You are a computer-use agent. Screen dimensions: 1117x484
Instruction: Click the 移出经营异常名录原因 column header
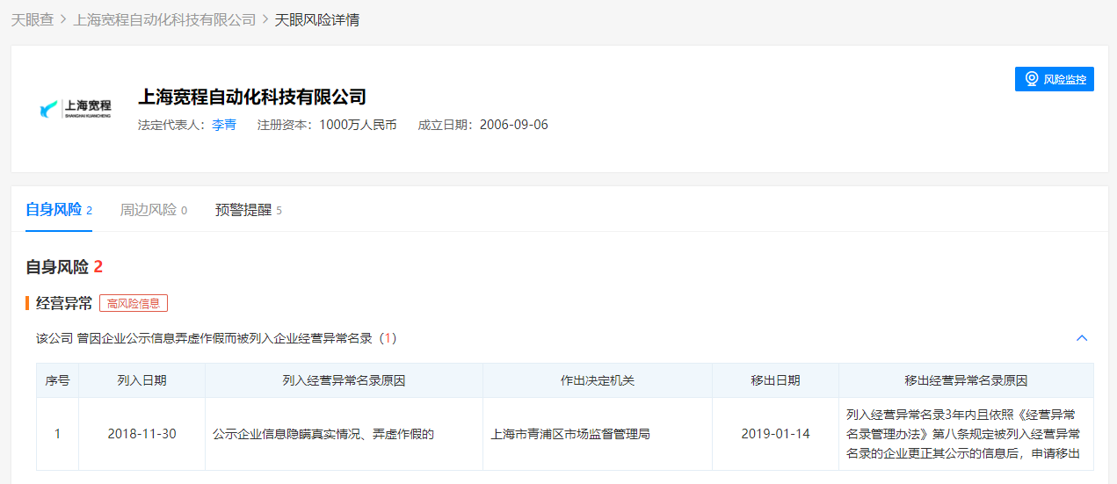click(x=966, y=380)
